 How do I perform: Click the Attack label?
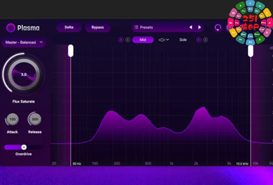(x=12, y=132)
